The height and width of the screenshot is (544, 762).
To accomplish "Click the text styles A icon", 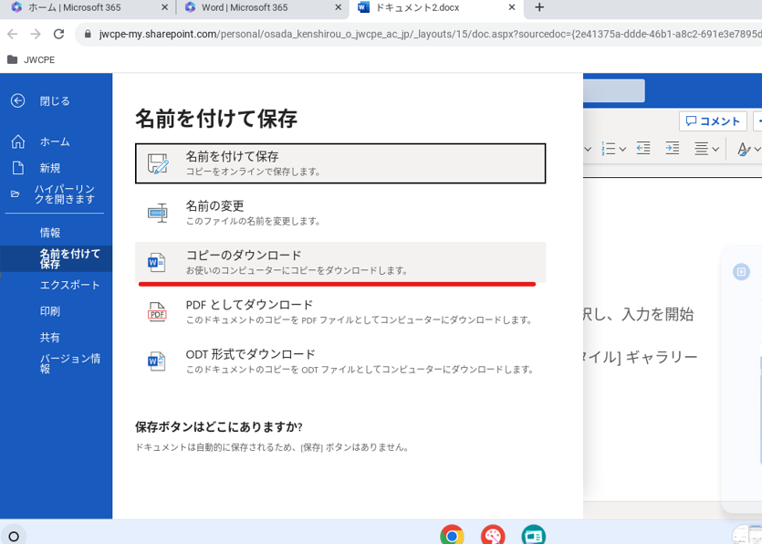I will pos(744,149).
